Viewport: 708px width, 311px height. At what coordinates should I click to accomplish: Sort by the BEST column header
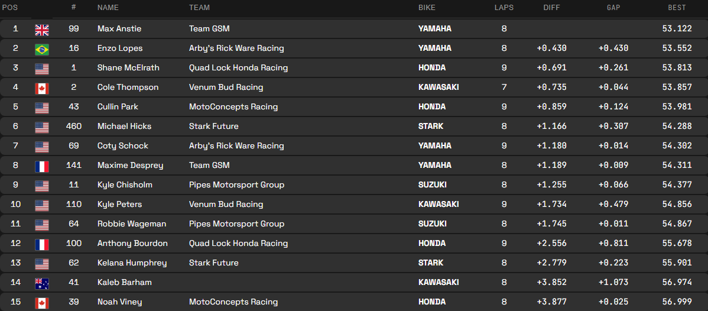677,8
